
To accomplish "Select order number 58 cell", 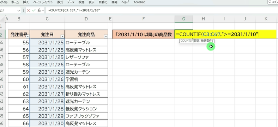I will click(19, 65).
